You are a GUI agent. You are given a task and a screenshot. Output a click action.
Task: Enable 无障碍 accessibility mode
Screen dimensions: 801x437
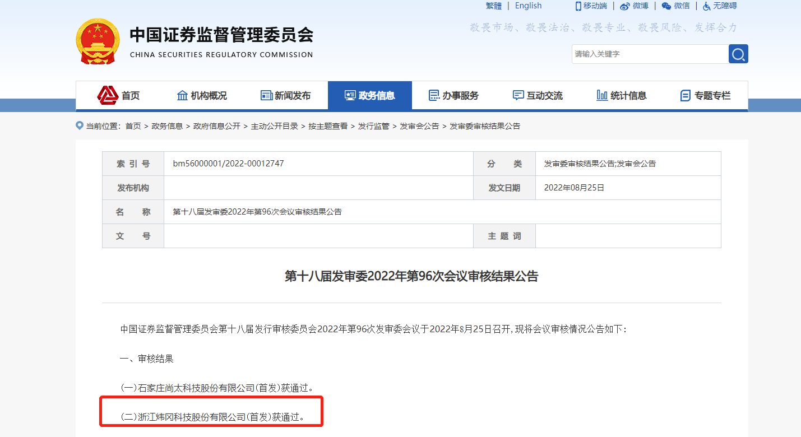pos(725,6)
